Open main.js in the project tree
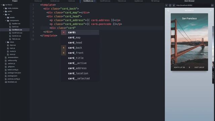This screenshot has width=215, height=121. [x=12, y=48]
